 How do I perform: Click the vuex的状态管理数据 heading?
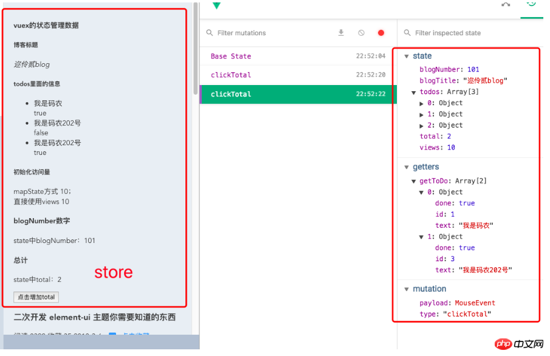coord(46,26)
